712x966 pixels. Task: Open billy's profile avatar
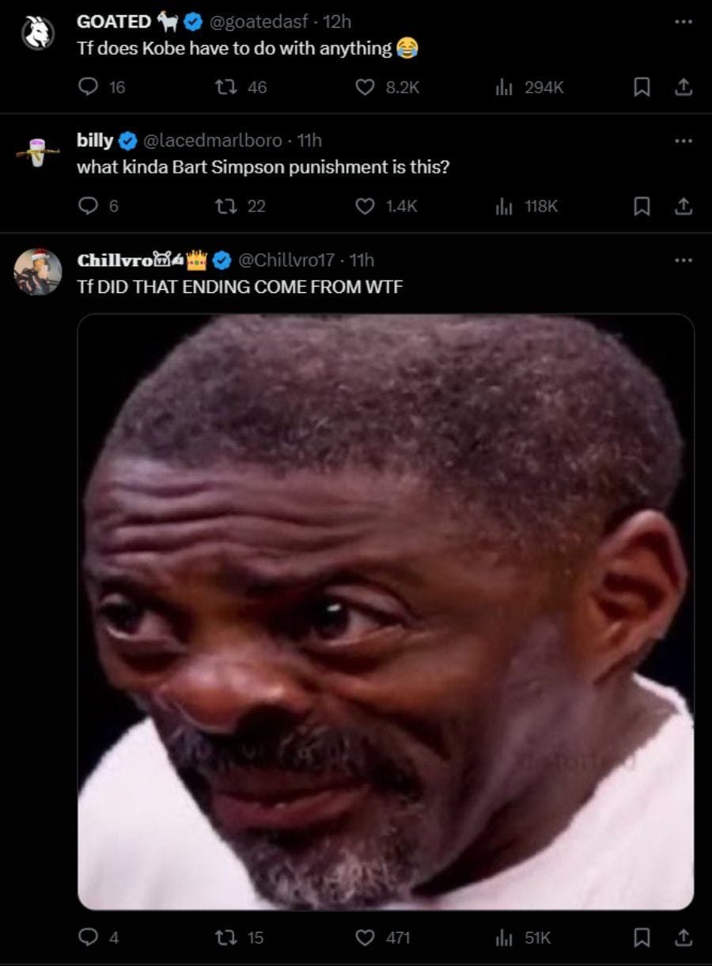[37, 152]
